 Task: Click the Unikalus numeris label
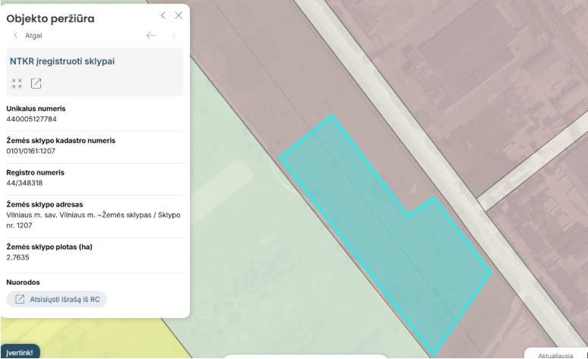coord(36,109)
